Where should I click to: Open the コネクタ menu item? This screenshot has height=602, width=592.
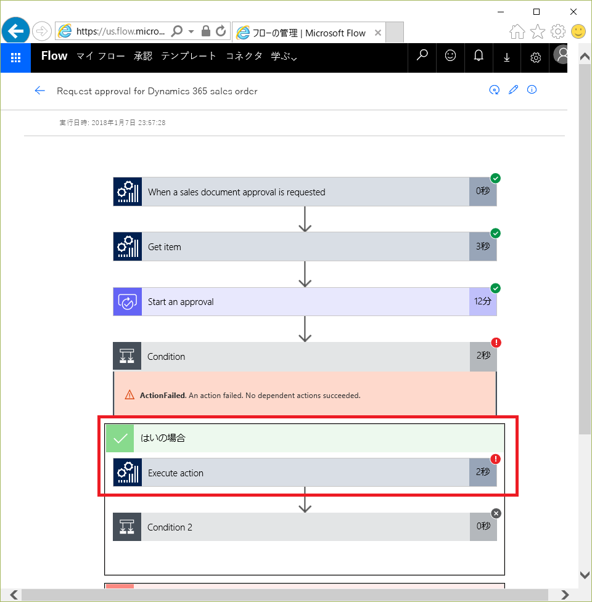coord(244,56)
